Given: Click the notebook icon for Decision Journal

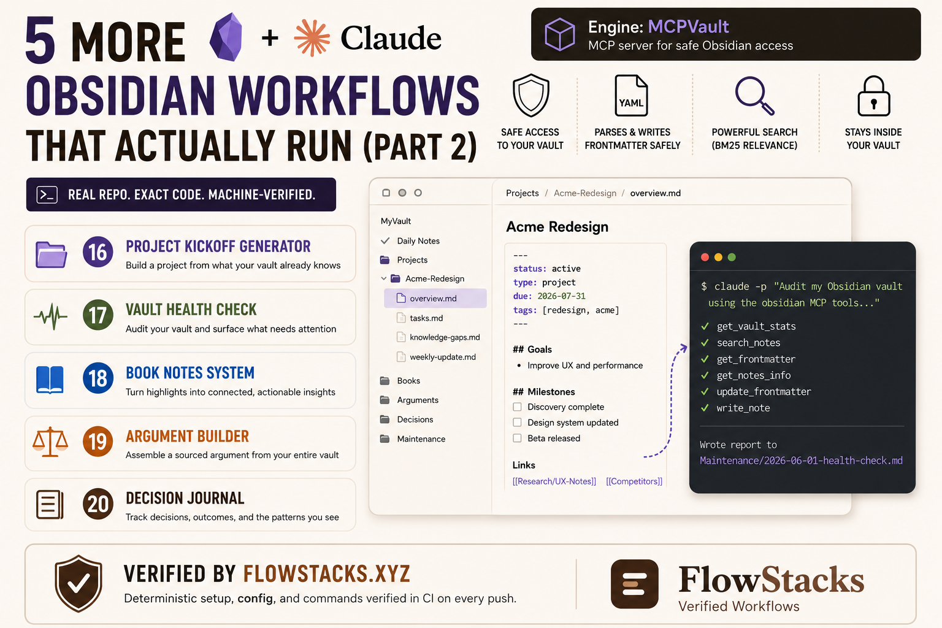Looking at the screenshot, I should pos(50,505).
